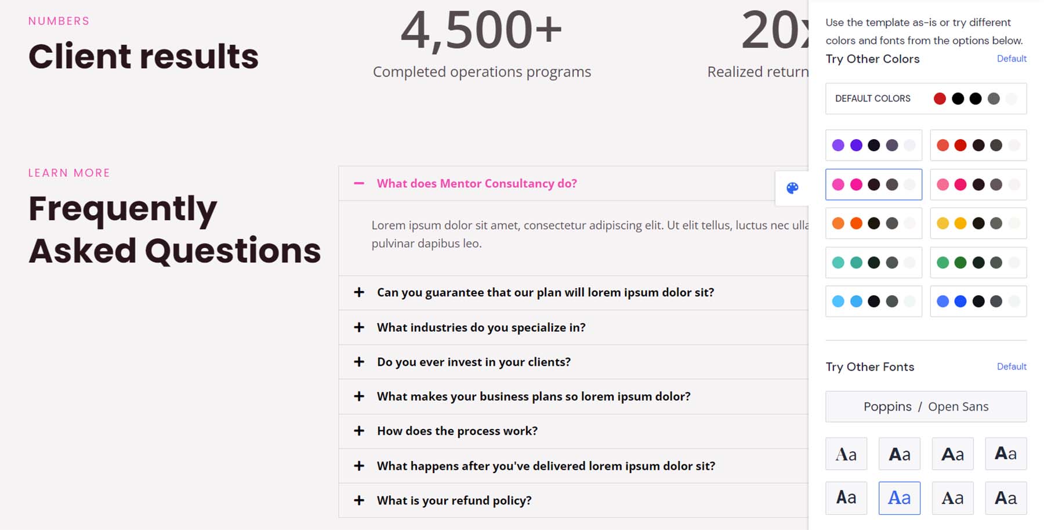Click the blue paint palette icon
This screenshot has width=1044, height=530.
(792, 188)
